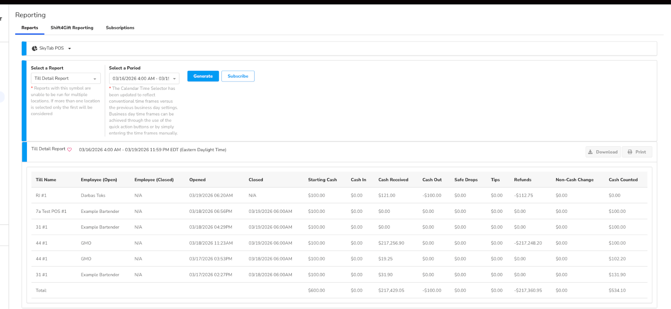Image resolution: width=671 pixels, height=309 pixels.
Task: Click the Cash Received column header
Action: pyautogui.click(x=393, y=180)
